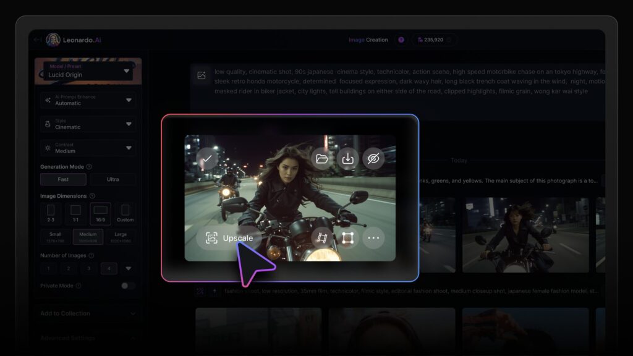Set number of images to 4

click(109, 268)
